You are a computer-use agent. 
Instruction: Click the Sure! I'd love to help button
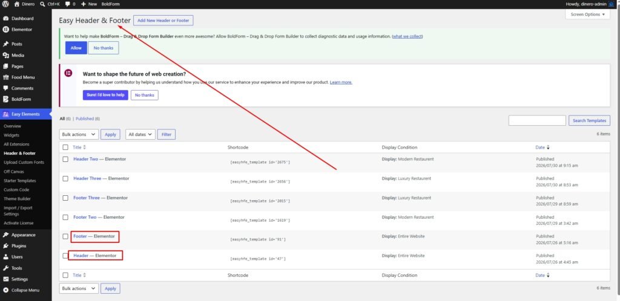[105, 95]
